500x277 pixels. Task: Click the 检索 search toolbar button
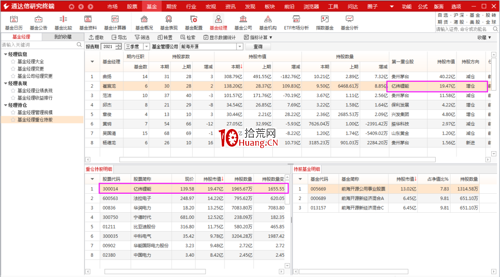[x=188, y=37]
